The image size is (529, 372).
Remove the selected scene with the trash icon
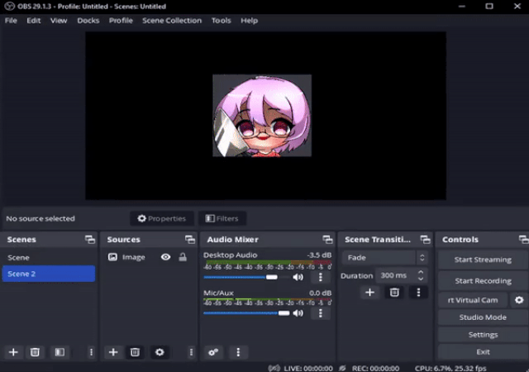tap(35, 352)
